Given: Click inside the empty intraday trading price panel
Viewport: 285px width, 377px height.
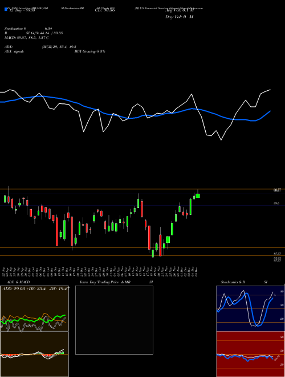Looking at the screenshot, I should click(114, 320).
